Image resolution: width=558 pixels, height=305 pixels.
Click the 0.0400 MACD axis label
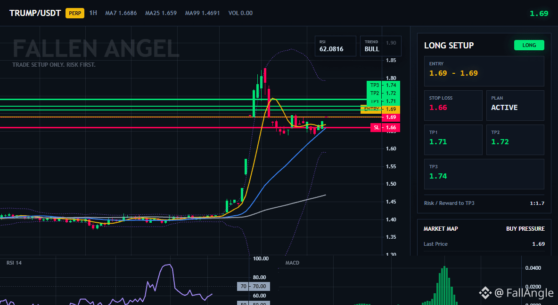533,268
